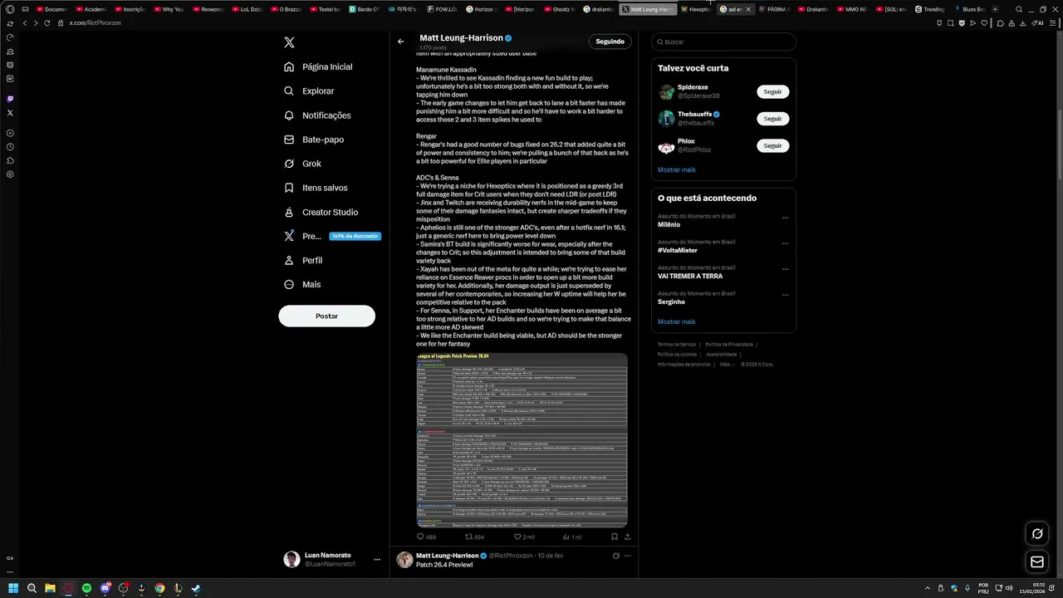
Task: Click the browser back arrow
Action: click(x=24, y=22)
